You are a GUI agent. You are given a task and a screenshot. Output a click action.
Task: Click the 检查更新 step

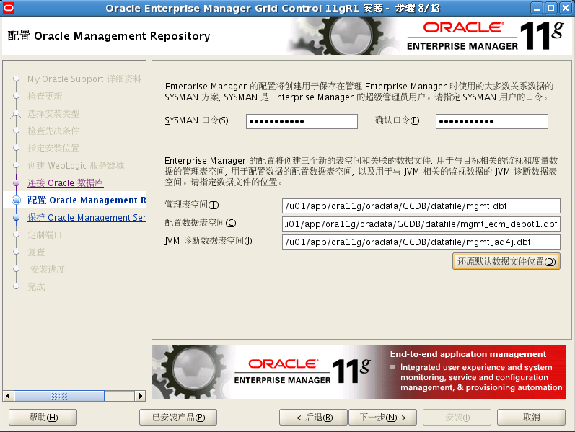tap(45, 96)
